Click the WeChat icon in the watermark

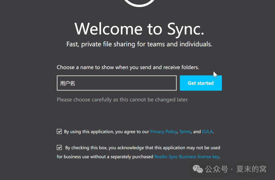[198, 169]
